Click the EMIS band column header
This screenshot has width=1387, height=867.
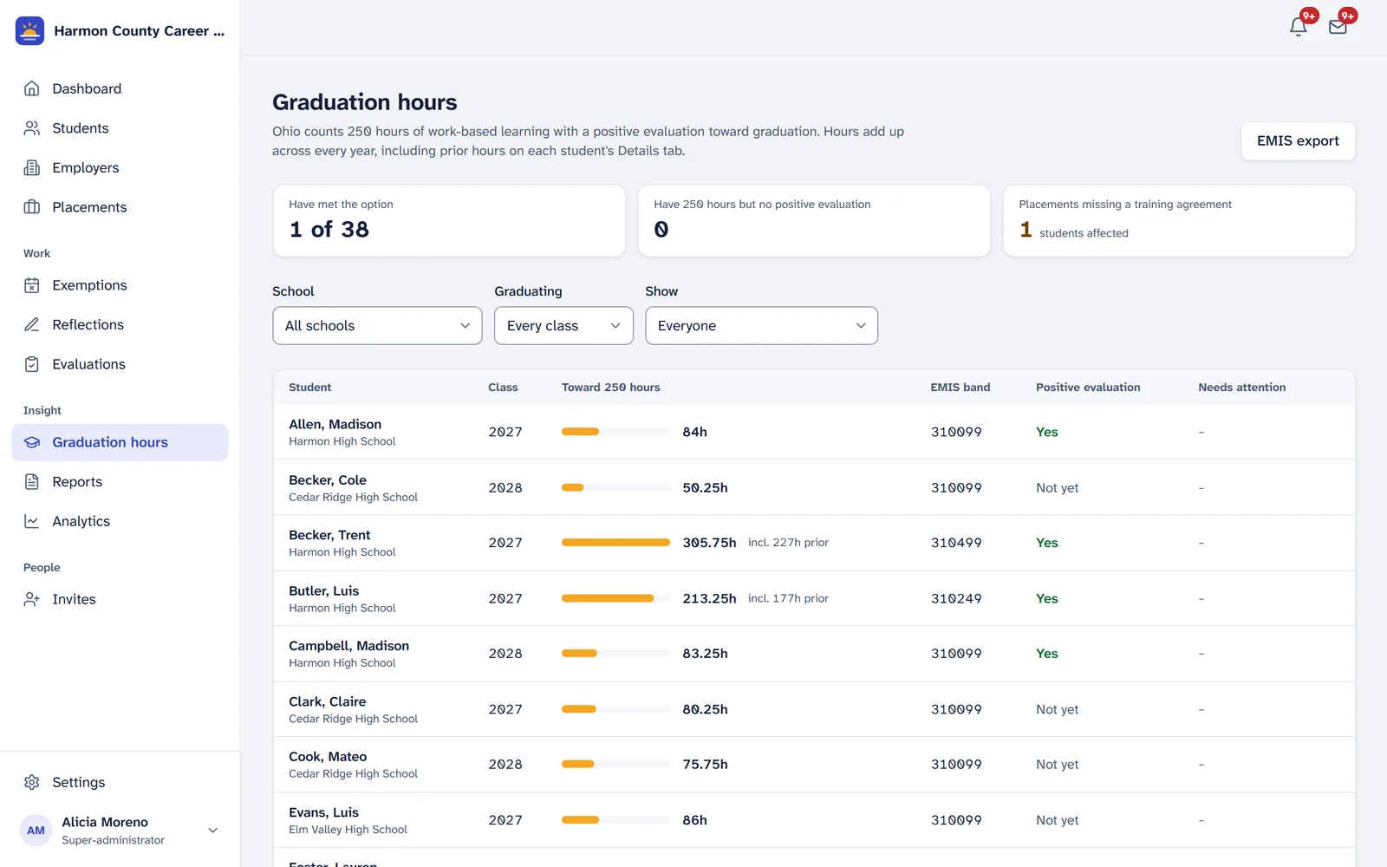click(x=960, y=388)
